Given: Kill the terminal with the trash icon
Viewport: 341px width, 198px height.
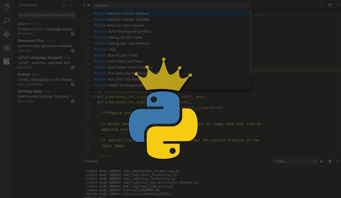Looking at the screenshot, I should click(330, 161).
